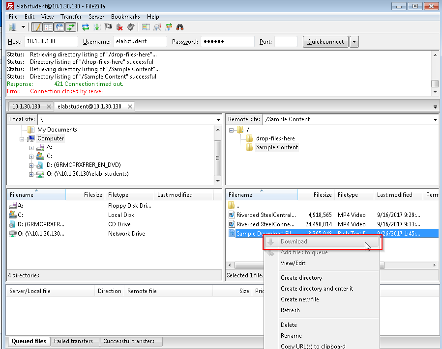Toggle the transfer queue display
The image size is (442, 349).
point(71,27)
